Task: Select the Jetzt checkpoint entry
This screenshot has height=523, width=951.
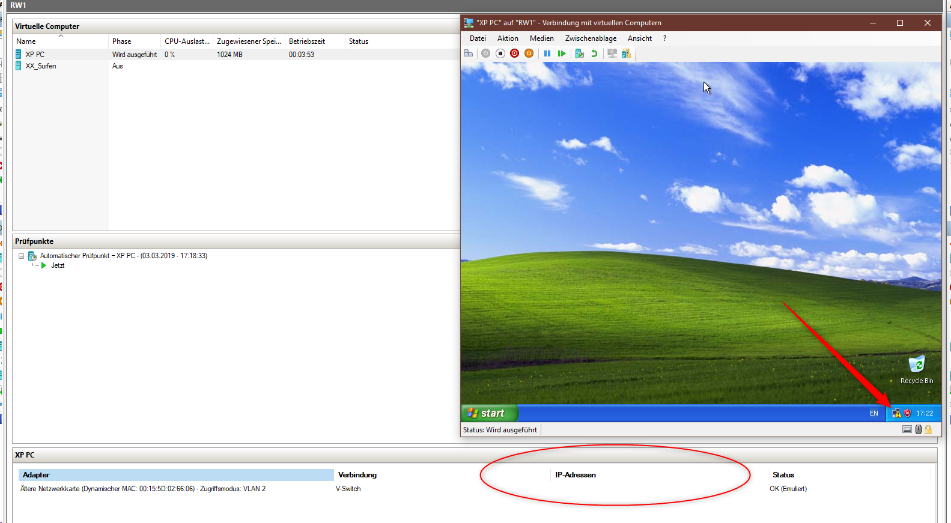Action: pyautogui.click(x=58, y=265)
